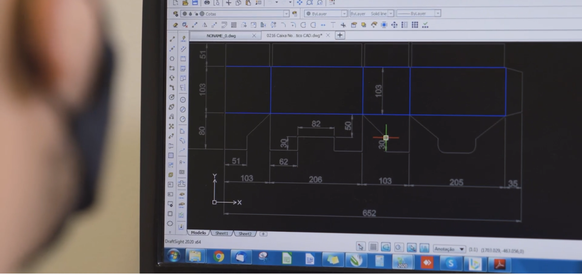Image resolution: width=582 pixels, height=275 pixels.
Task: Open the Anotação dropdown in status bar
Action: pyautogui.click(x=462, y=249)
